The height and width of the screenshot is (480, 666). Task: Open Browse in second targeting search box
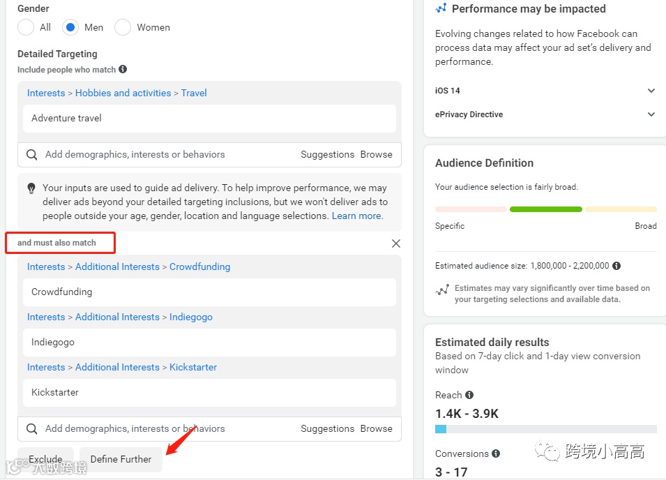tap(377, 428)
